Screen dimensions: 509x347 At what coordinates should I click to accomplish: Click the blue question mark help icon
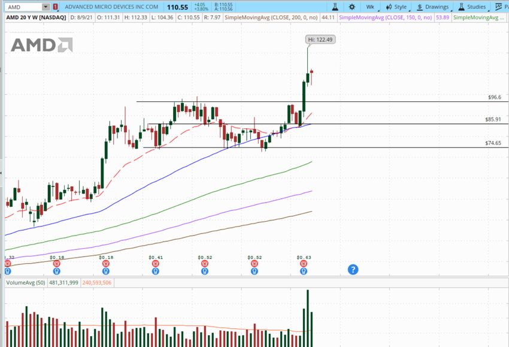(x=353, y=269)
